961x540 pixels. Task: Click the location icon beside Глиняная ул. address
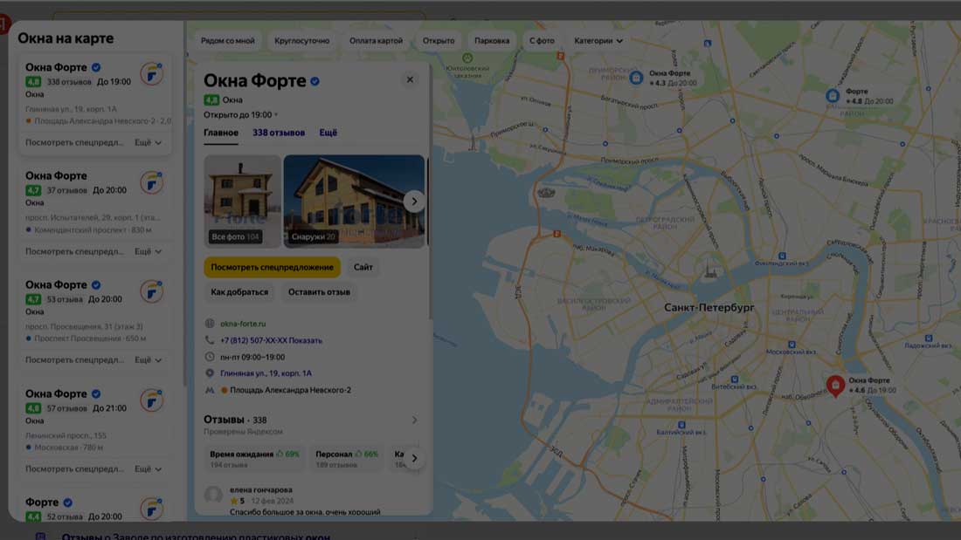coord(210,373)
